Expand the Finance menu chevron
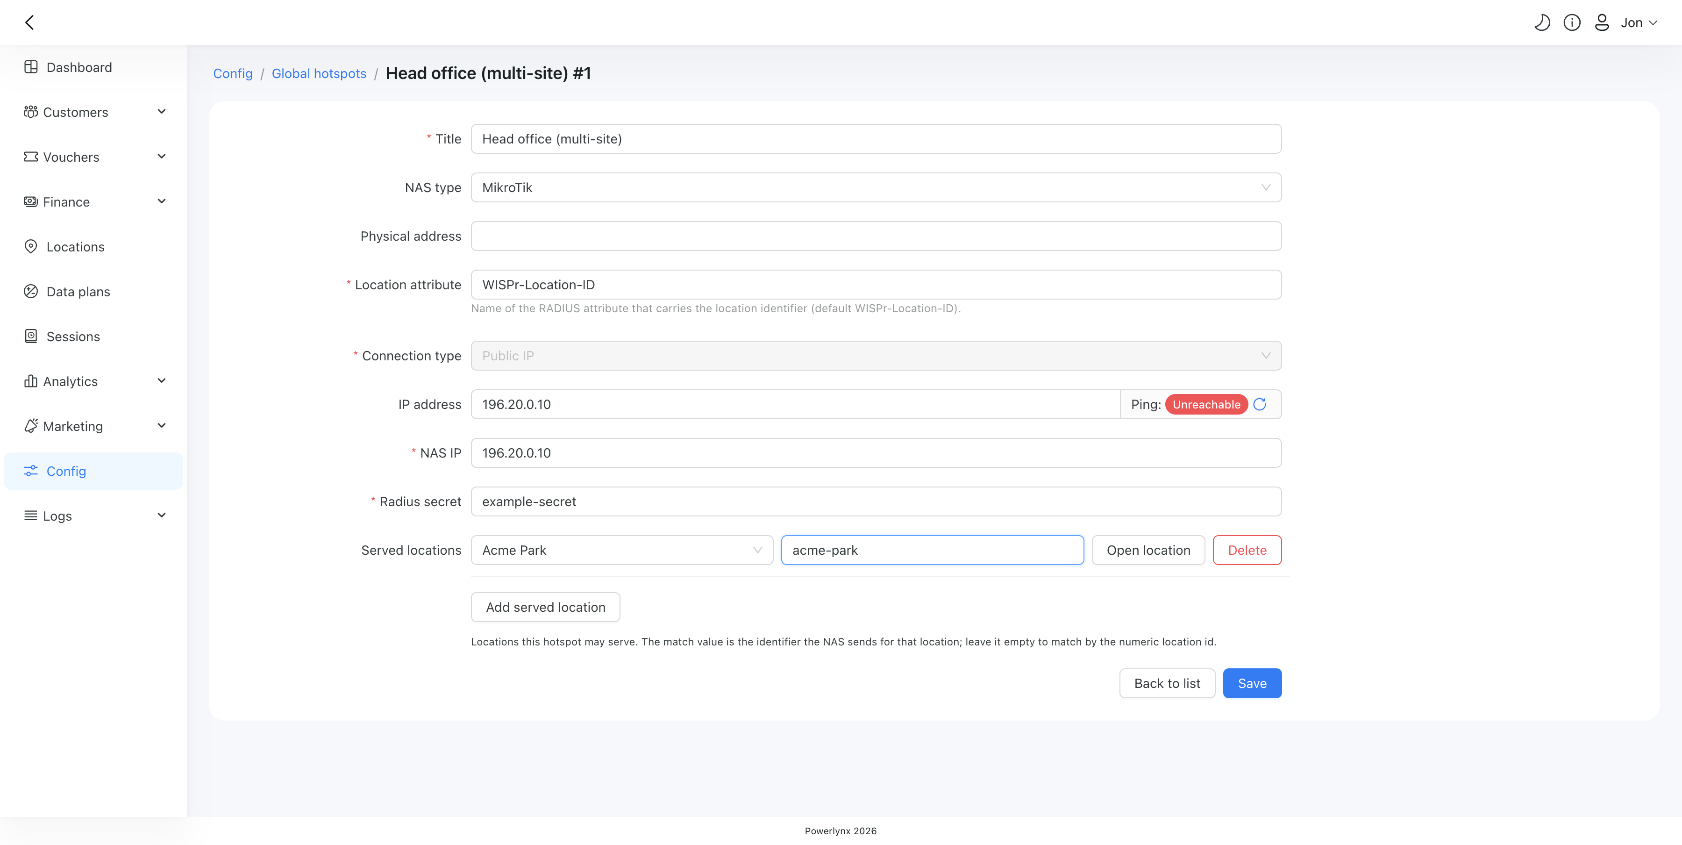The image size is (1682, 845). [162, 201]
